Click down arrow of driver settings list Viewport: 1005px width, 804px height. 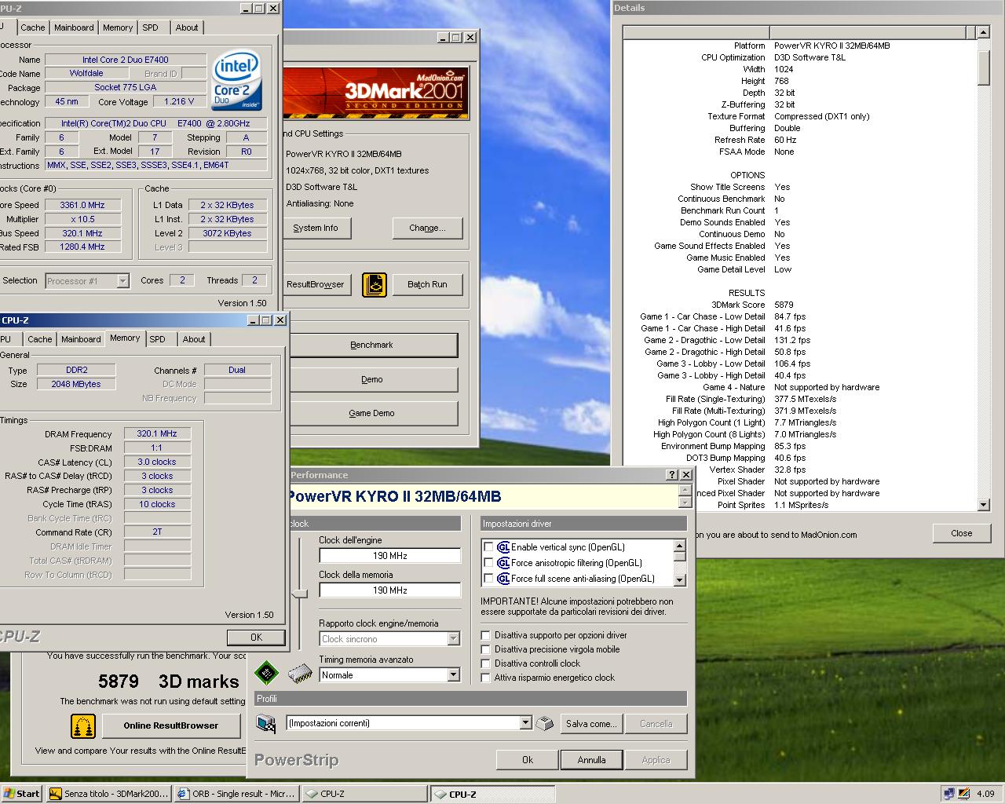(680, 580)
